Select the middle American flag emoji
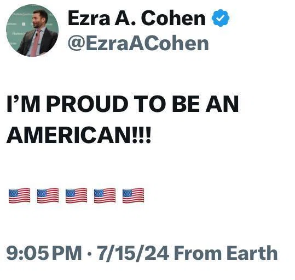Screen dimensions: 295x280 pyautogui.click(x=77, y=195)
